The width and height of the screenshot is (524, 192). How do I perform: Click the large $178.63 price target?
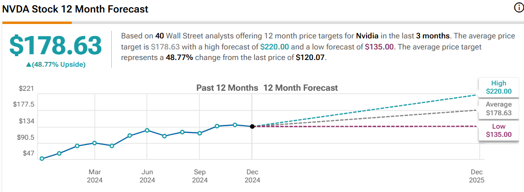(x=56, y=45)
